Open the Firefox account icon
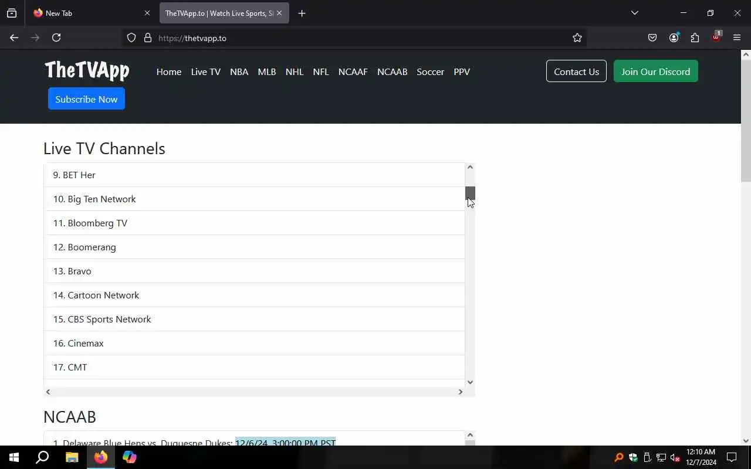 coord(674,38)
